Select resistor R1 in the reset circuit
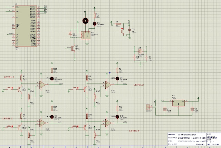The height and width of the screenshot is (148, 221). click(118, 24)
